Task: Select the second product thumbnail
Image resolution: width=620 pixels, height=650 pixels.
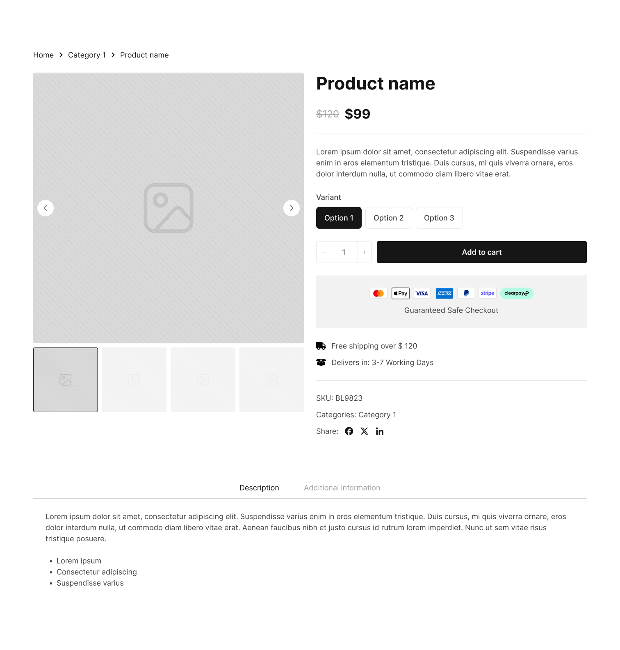Action: point(134,380)
